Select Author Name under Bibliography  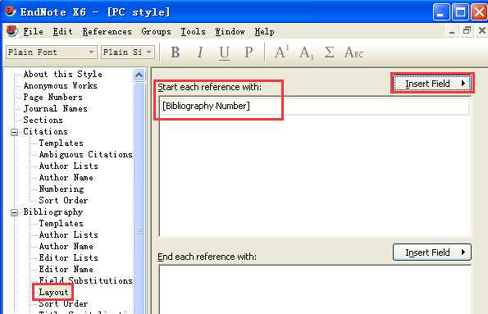tap(66, 247)
